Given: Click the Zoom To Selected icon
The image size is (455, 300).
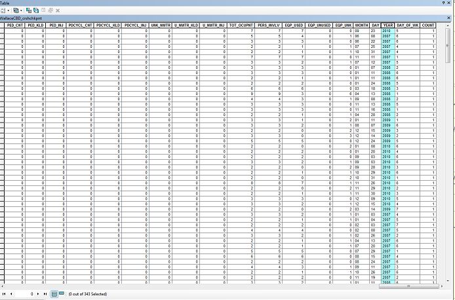Looking at the screenshot, I should pos(50,10).
